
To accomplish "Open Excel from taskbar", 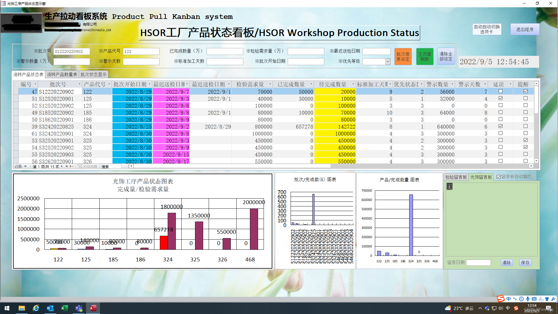I will point(64,308).
